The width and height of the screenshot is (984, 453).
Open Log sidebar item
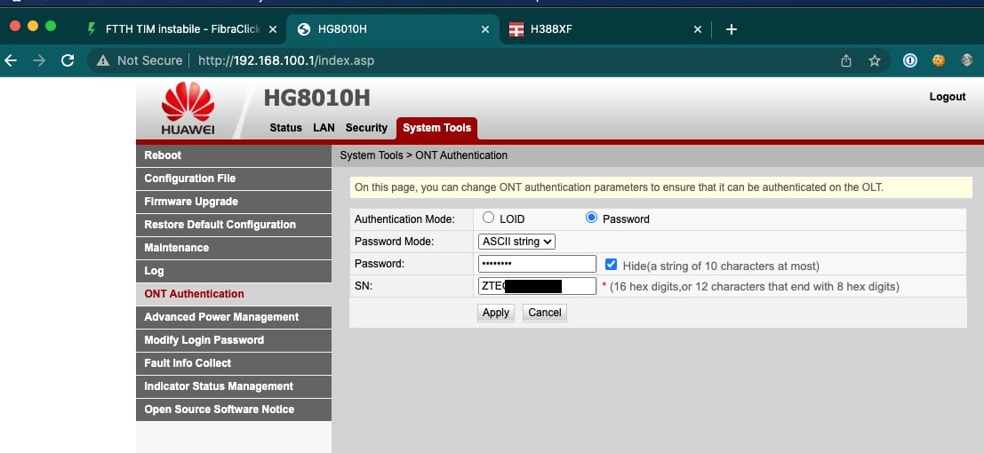[x=234, y=271]
